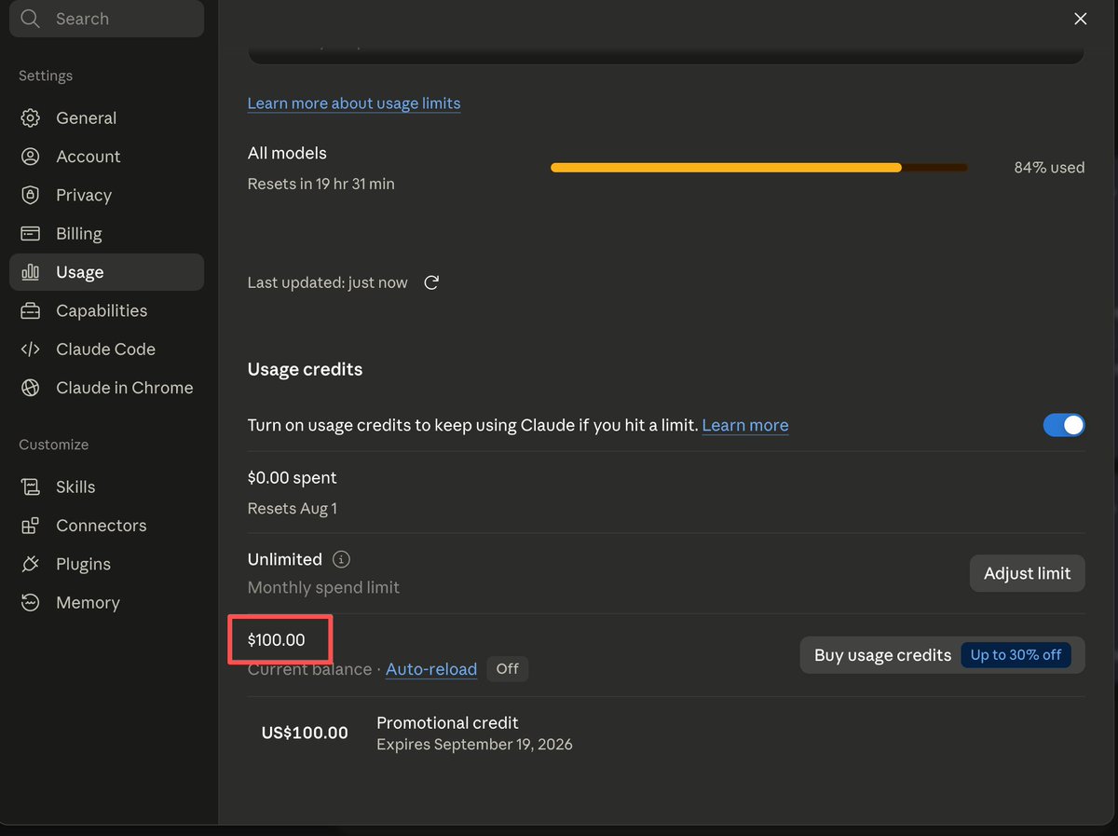Open Claude Code settings

[106, 349]
